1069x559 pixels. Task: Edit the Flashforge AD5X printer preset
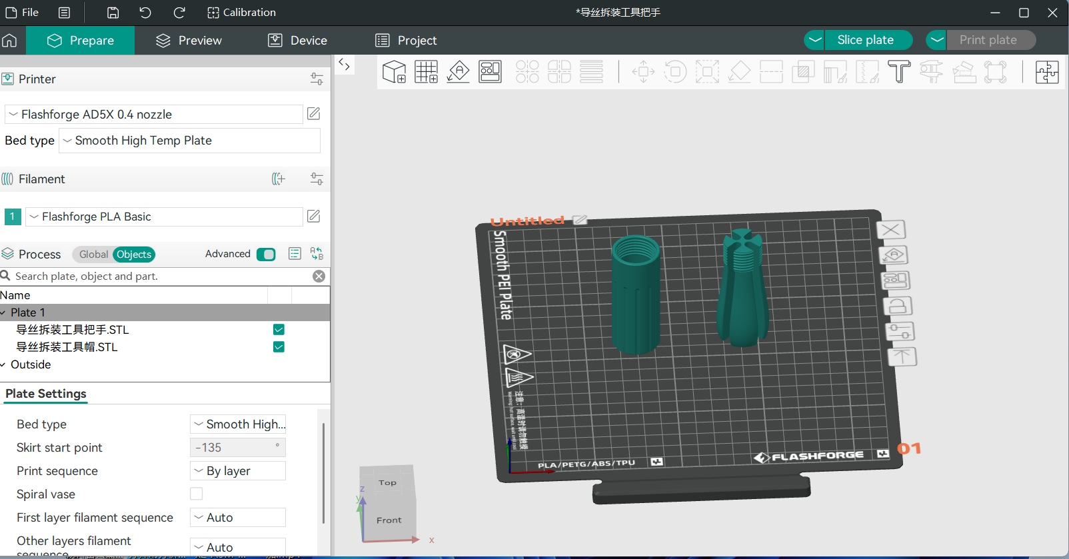pos(314,114)
